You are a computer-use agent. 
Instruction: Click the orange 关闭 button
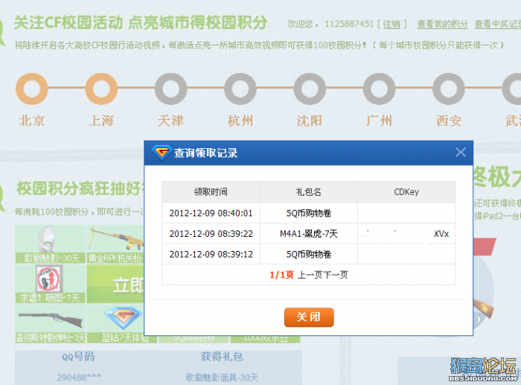pos(309,317)
